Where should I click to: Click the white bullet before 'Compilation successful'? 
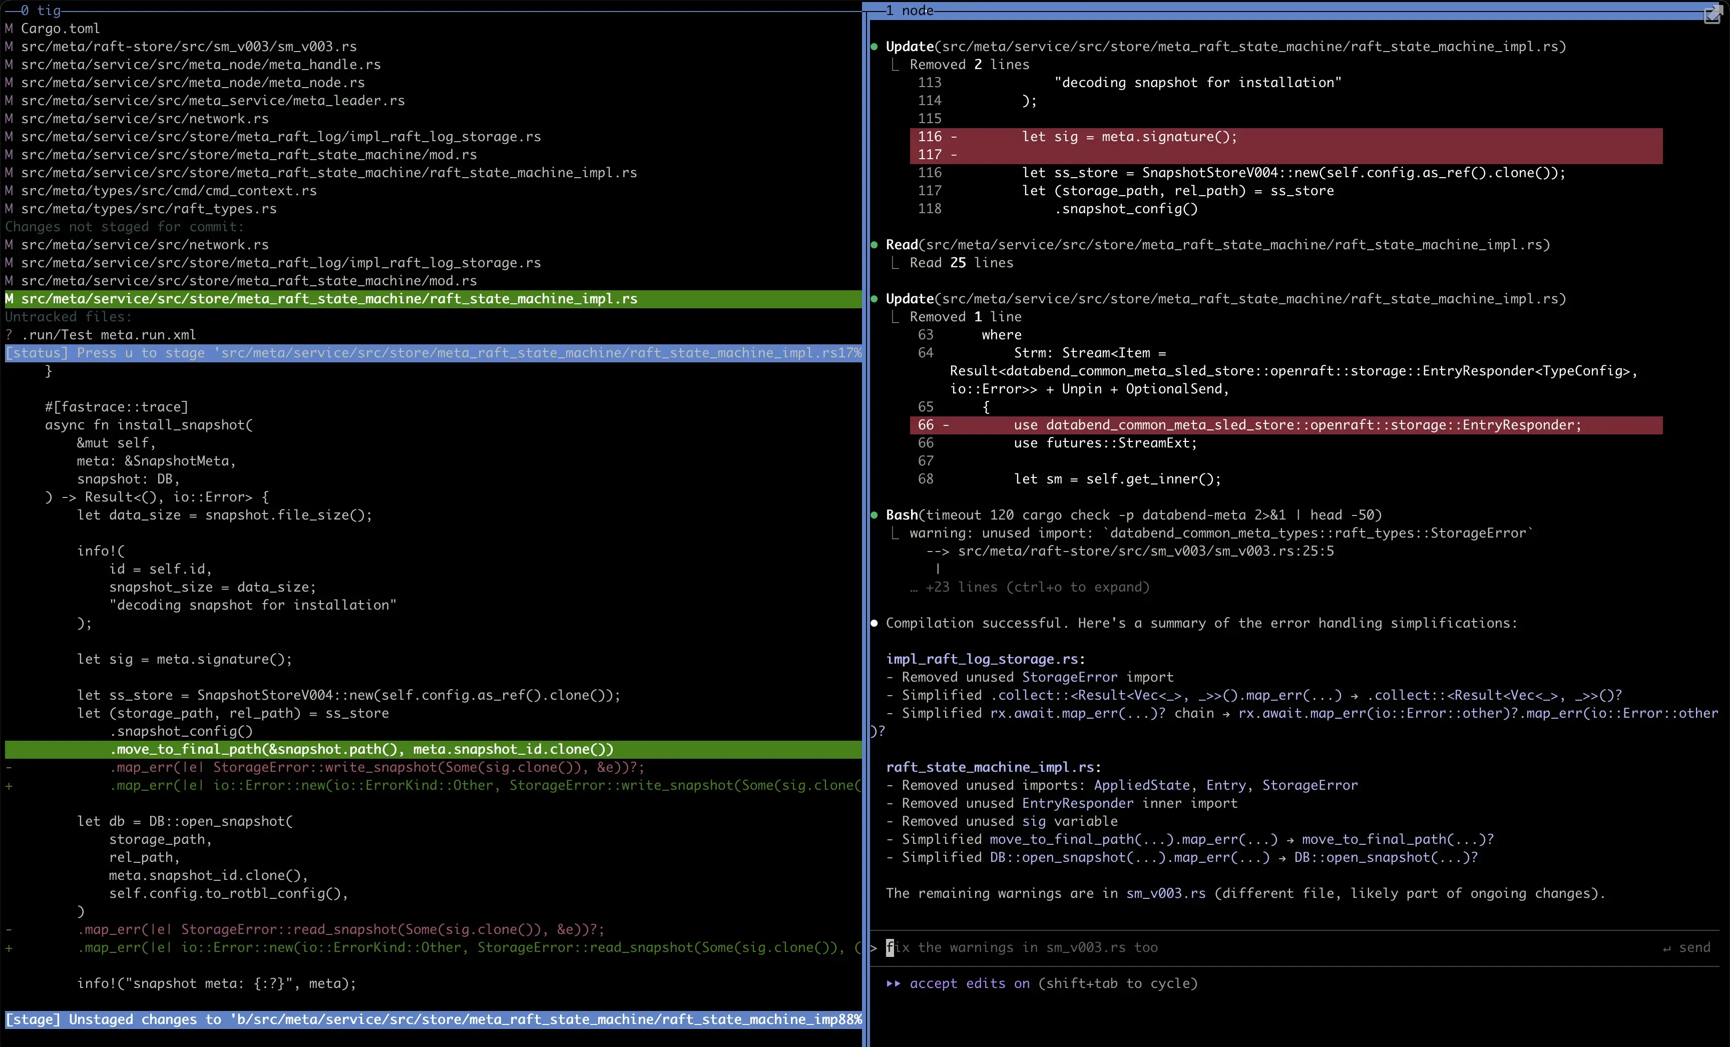(874, 623)
